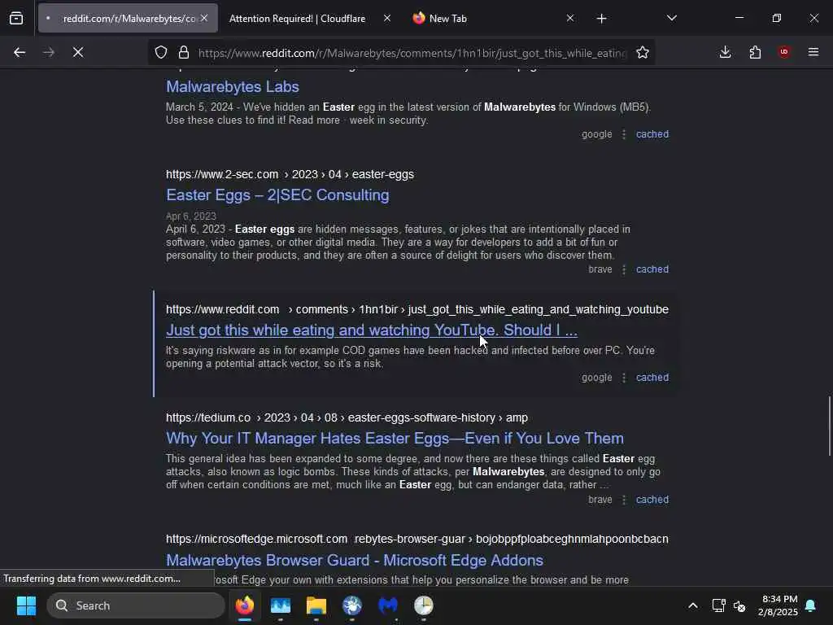Open File Explorer from the taskbar
833x625 pixels.
(316, 605)
